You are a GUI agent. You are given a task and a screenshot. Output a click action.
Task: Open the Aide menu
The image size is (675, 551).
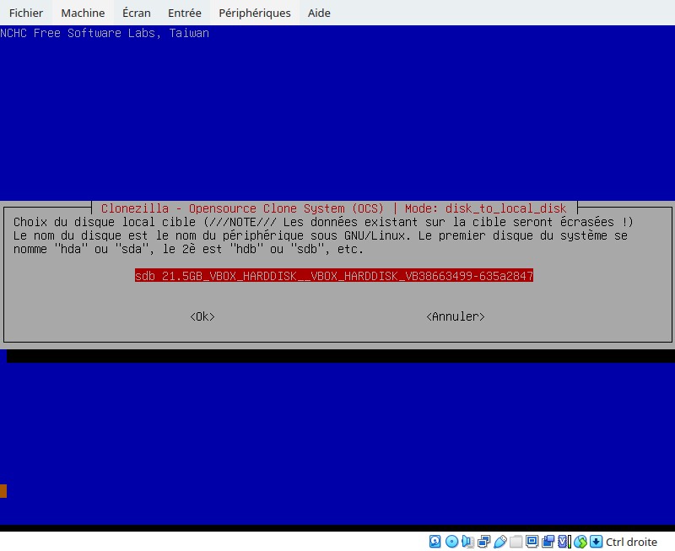coord(319,13)
